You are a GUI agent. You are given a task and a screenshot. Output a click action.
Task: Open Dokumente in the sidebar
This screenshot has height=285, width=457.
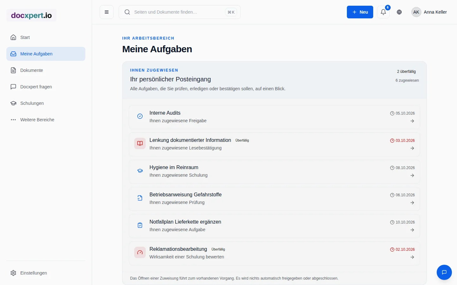(46, 70)
